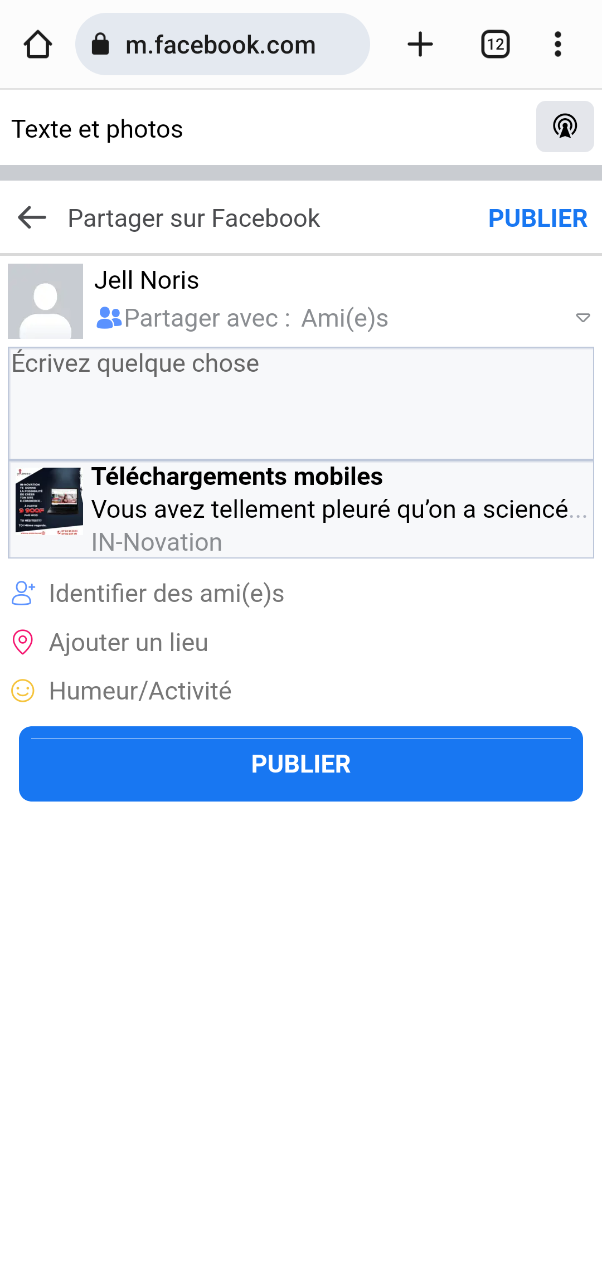Open the Téléchargements mobiles link preview thumbnail

(49, 502)
